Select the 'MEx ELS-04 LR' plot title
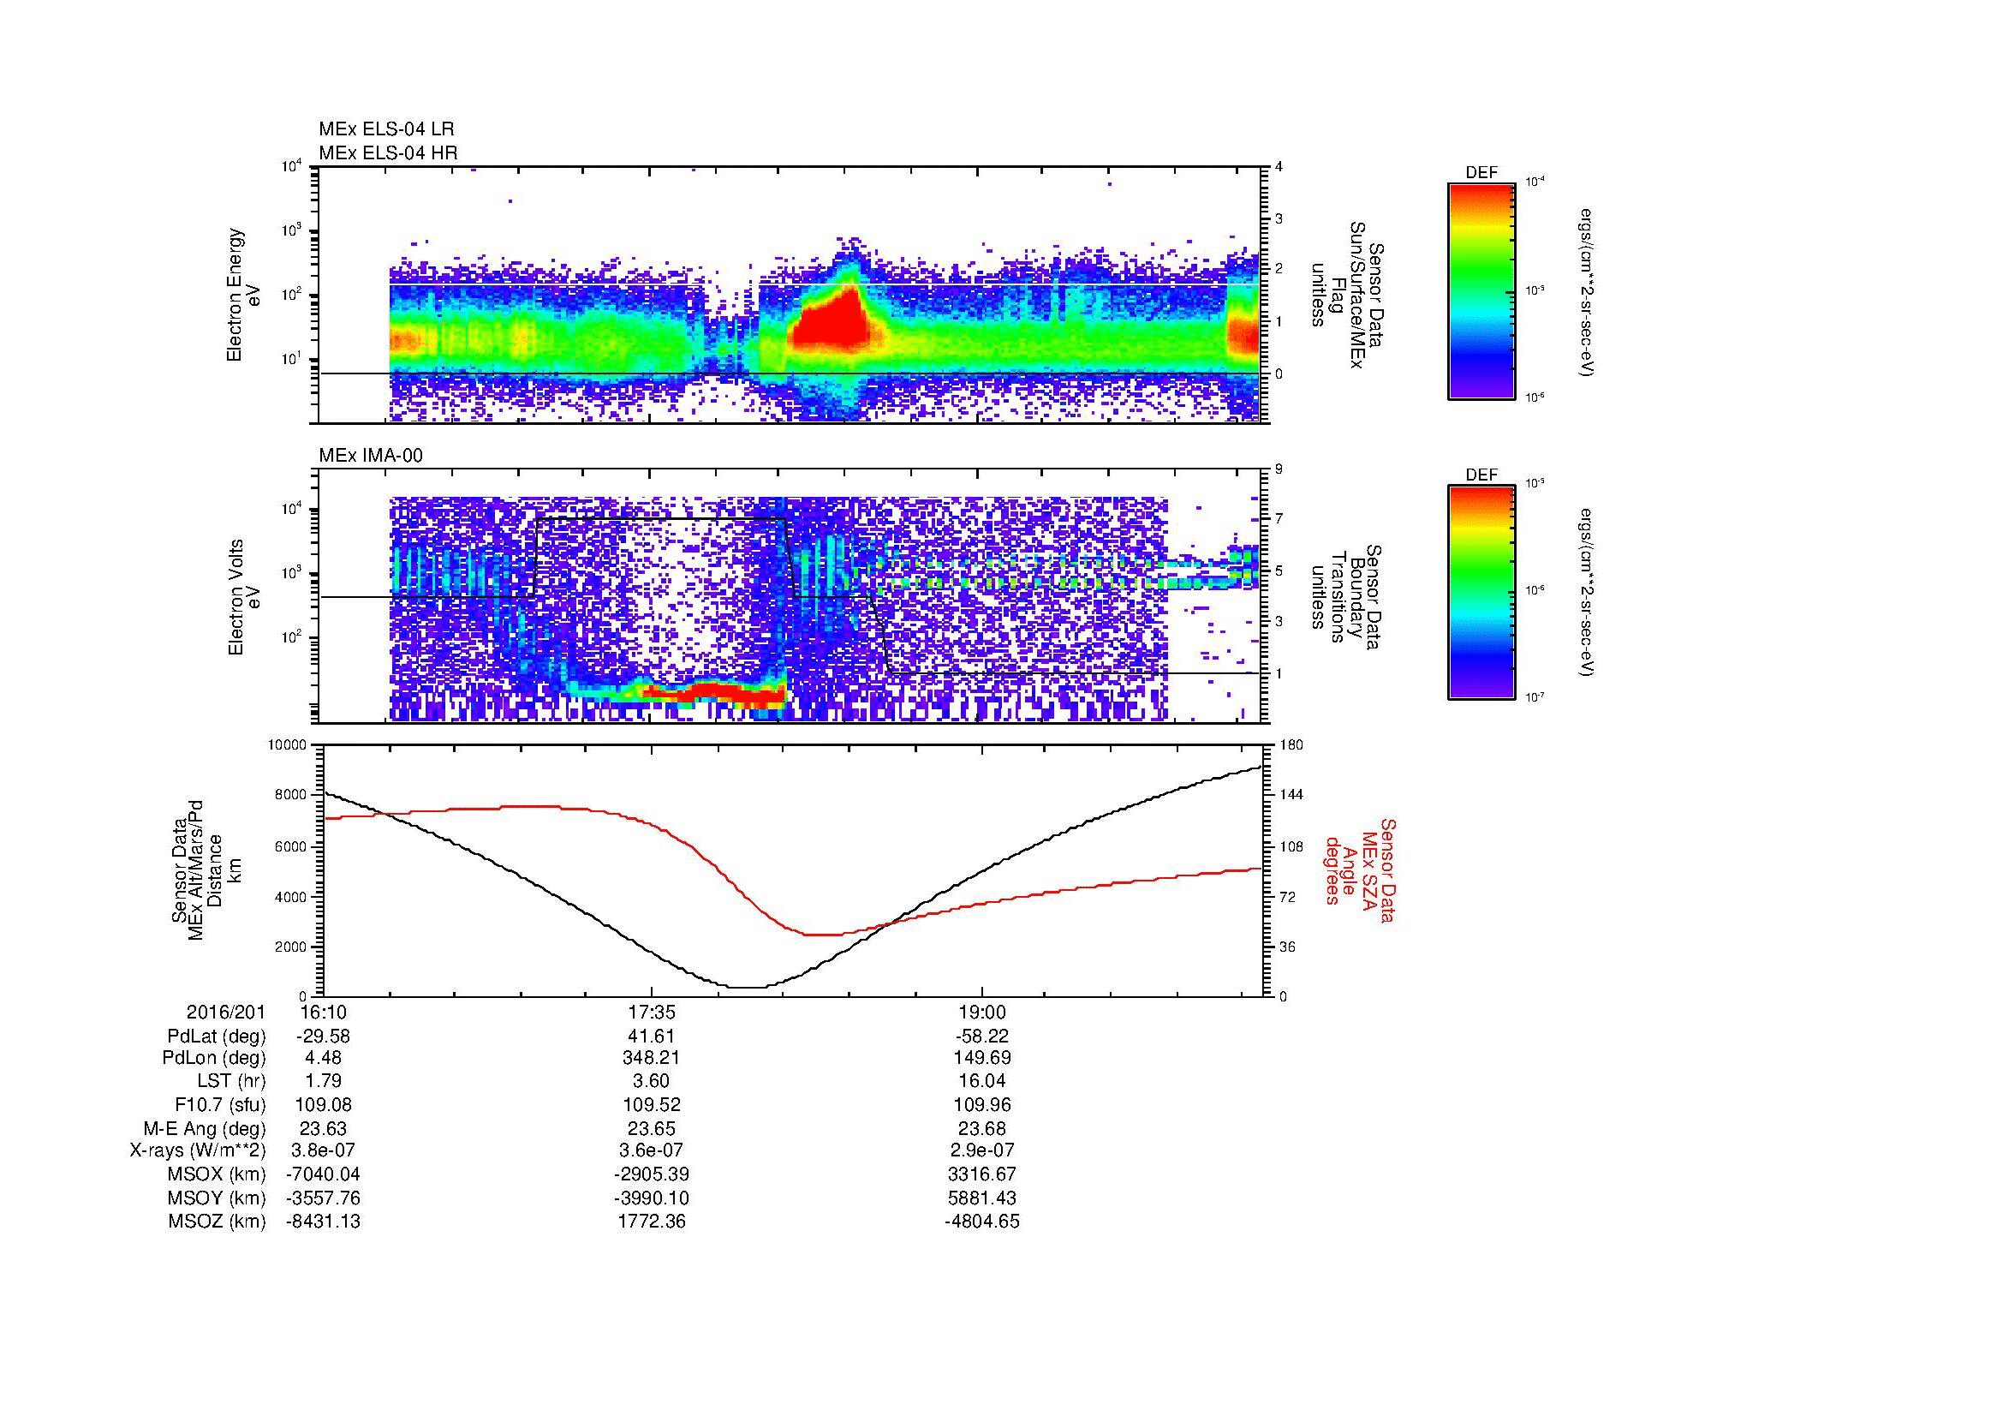Viewport: 2003px width, 1416px height. coord(386,129)
